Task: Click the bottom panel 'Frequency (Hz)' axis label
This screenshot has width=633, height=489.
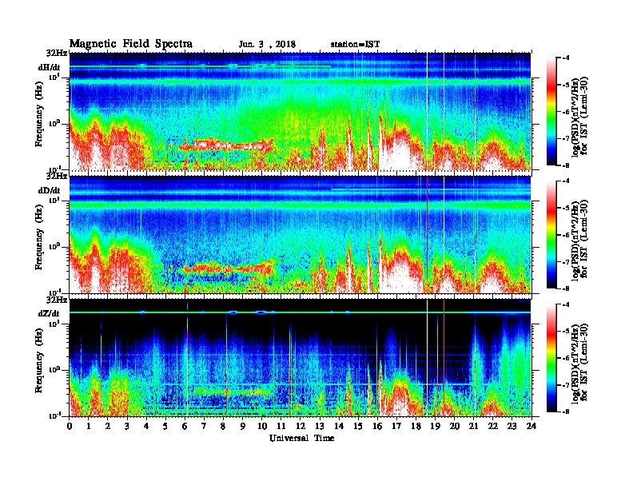Action: 38,360
